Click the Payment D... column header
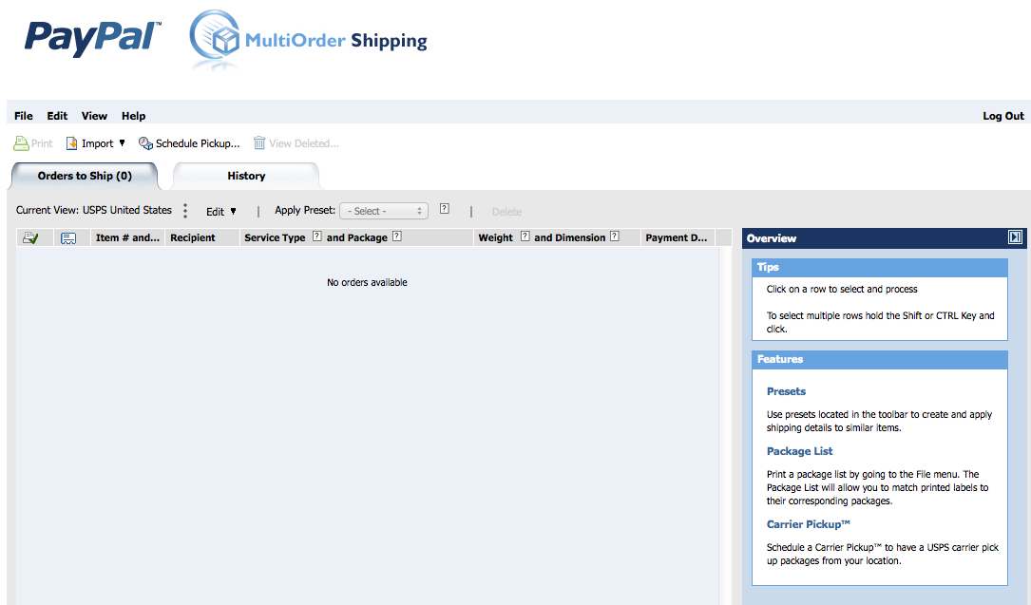Screen dimensions: 1031x605 [x=677, y=237]
